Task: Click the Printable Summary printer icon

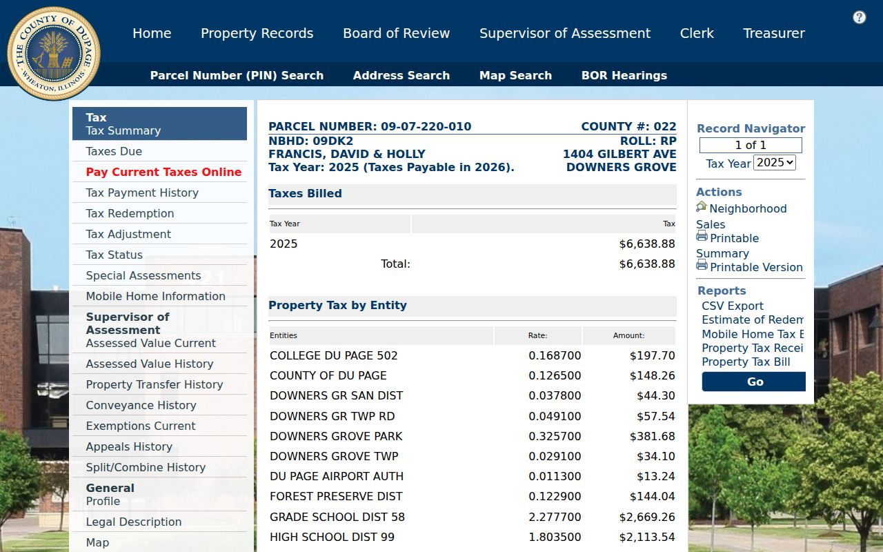Action: (702, 237)
